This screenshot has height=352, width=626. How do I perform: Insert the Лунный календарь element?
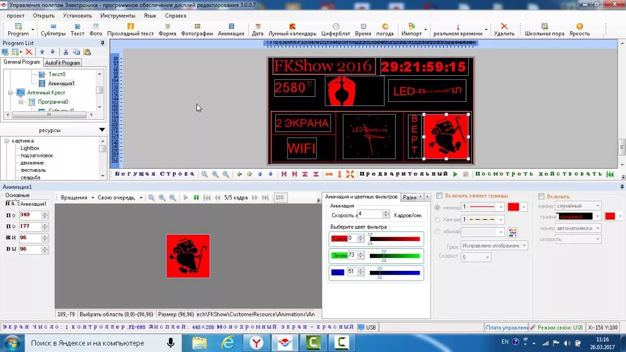click(x=292, y=30)
